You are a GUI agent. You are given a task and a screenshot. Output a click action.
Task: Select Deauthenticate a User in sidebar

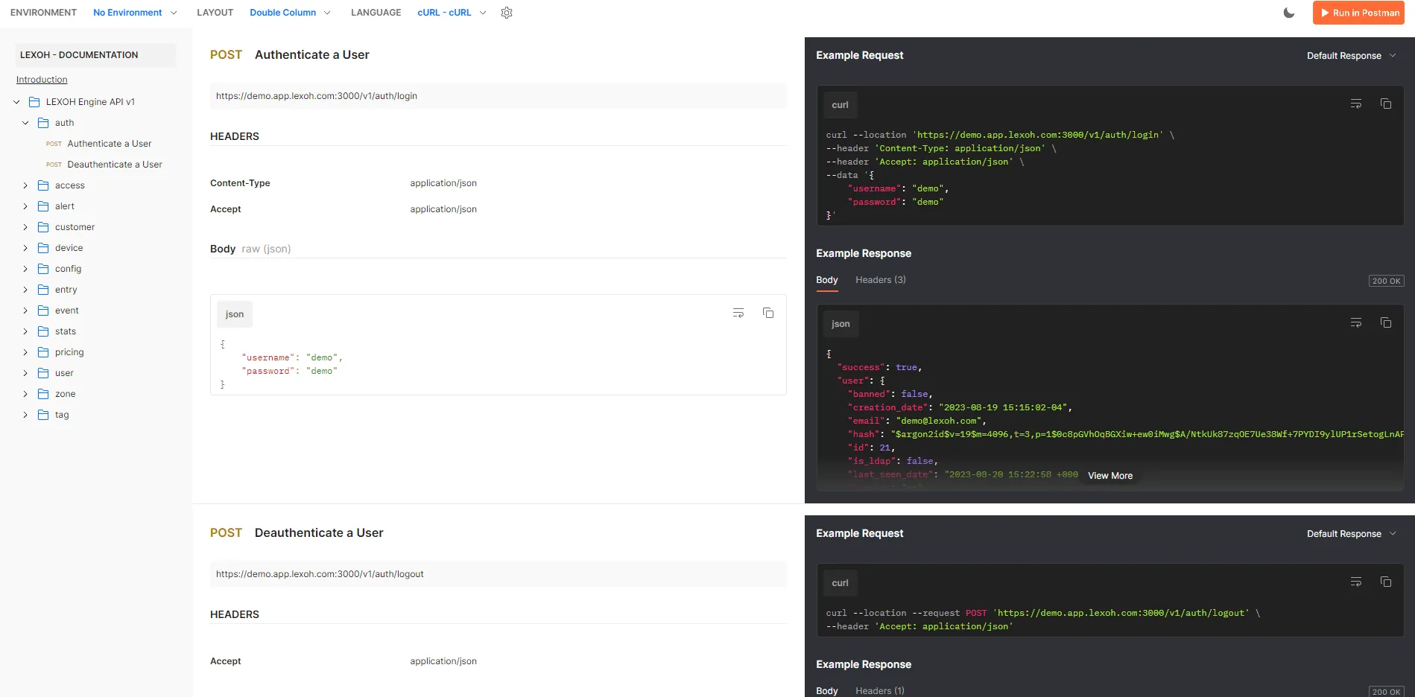point(115,165)
